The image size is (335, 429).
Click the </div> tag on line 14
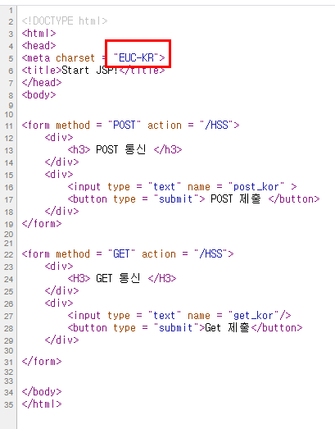pos(61,162)
